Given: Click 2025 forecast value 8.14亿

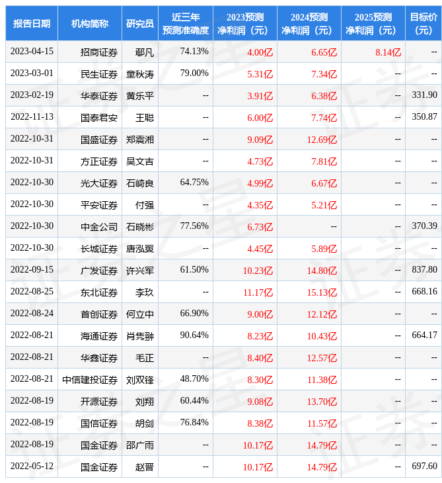Looking at the screenshot, I should (388, 52).
